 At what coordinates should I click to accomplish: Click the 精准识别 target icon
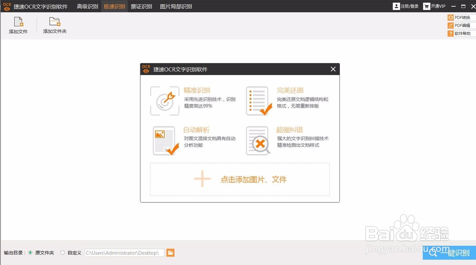[165, 101]
